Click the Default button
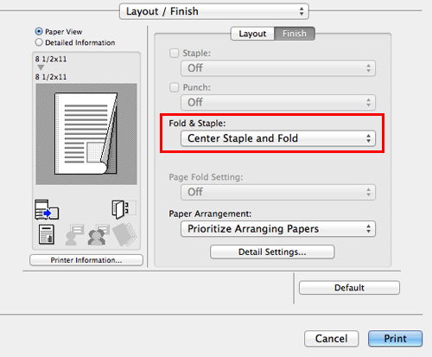The image size is (432, 357). click(x=349, y=288)
